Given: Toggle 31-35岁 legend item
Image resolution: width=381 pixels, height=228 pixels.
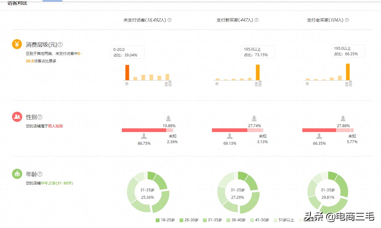Looking at the screenshot, I should [212, 220].
